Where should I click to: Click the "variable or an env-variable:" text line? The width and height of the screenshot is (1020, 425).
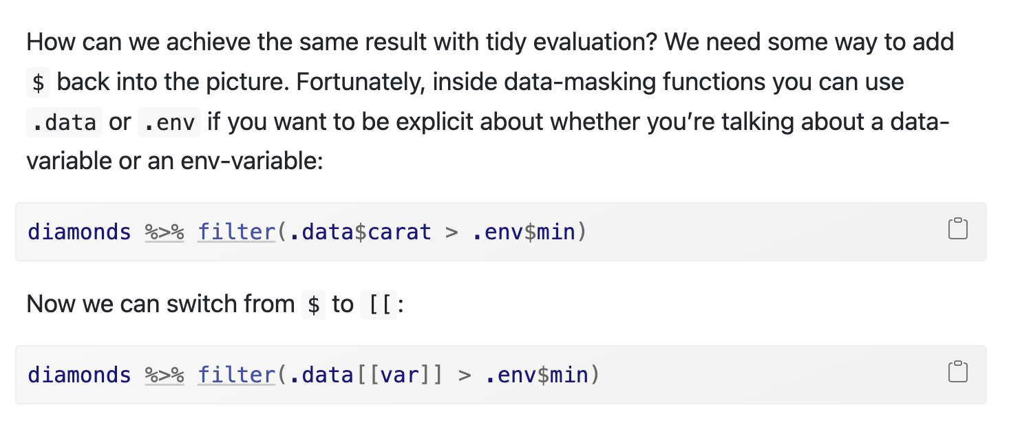pos(174,161)
